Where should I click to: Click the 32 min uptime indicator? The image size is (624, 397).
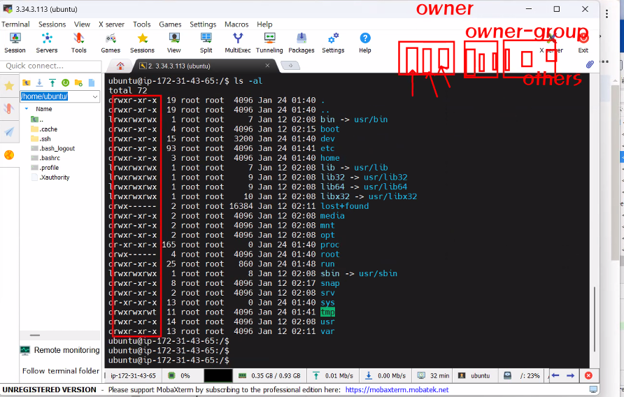(x=434, y=375)
